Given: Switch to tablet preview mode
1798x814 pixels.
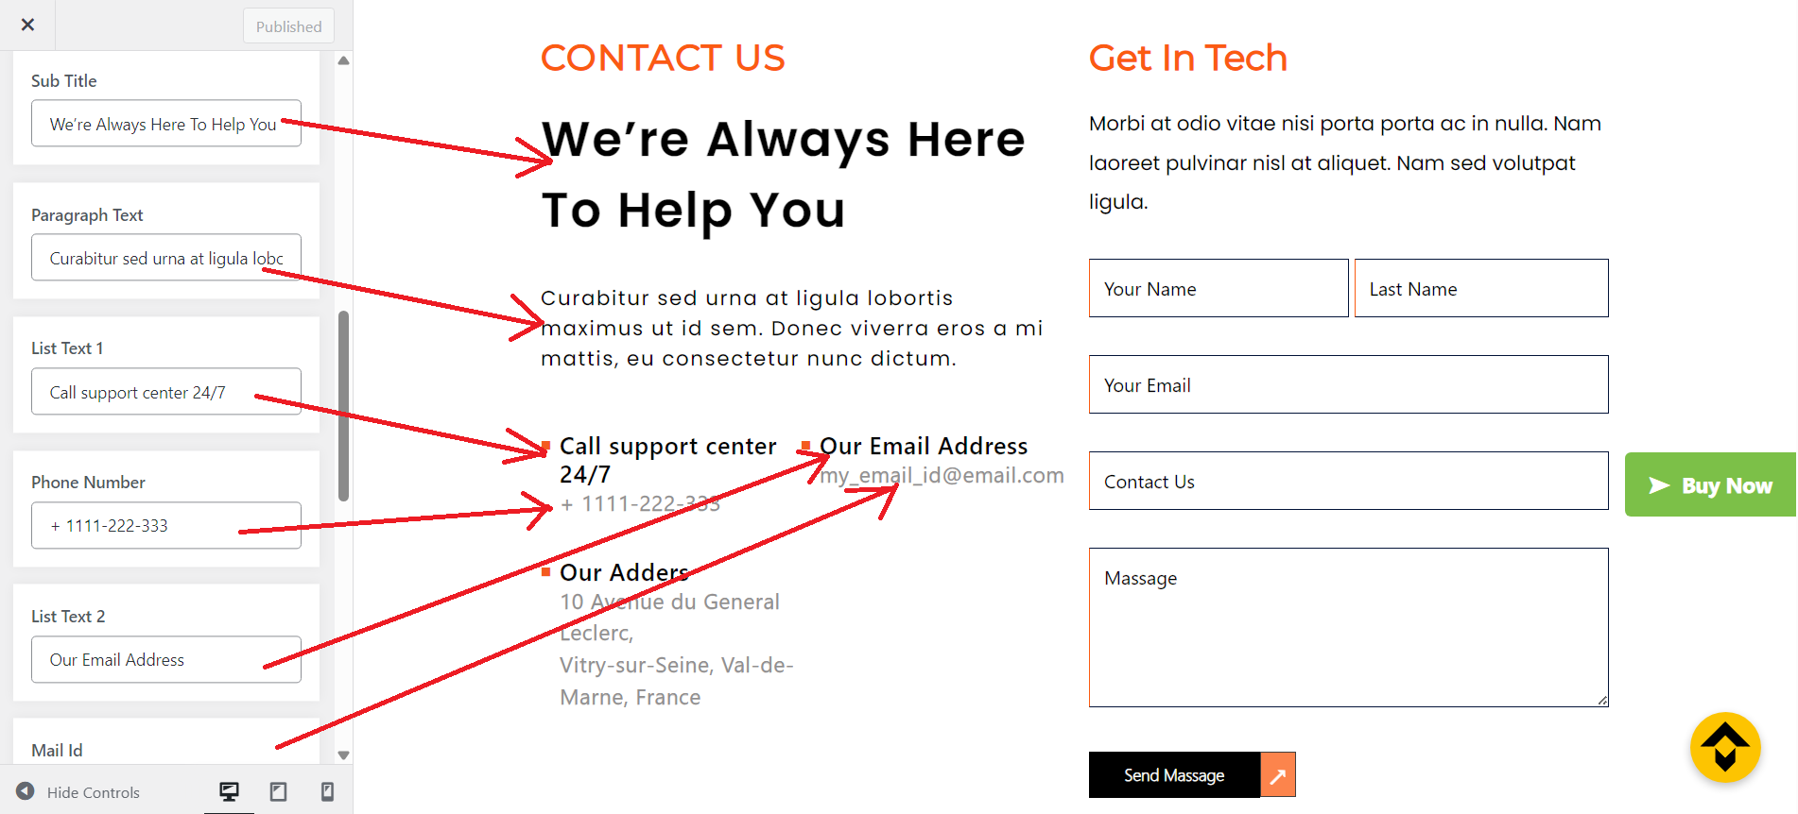Looking at the screenshot, I should coord(278,791).
